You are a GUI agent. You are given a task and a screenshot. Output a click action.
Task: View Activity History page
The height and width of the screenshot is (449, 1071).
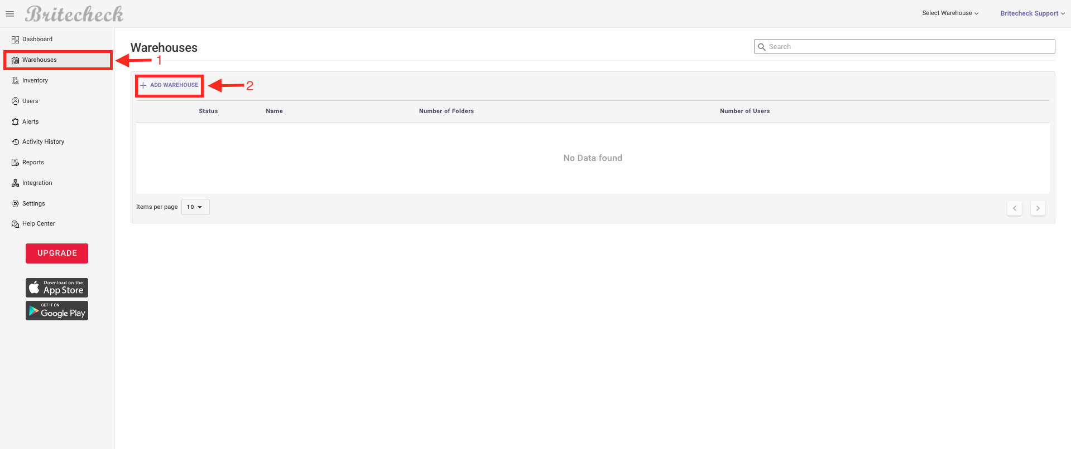[x=43, y=141]
